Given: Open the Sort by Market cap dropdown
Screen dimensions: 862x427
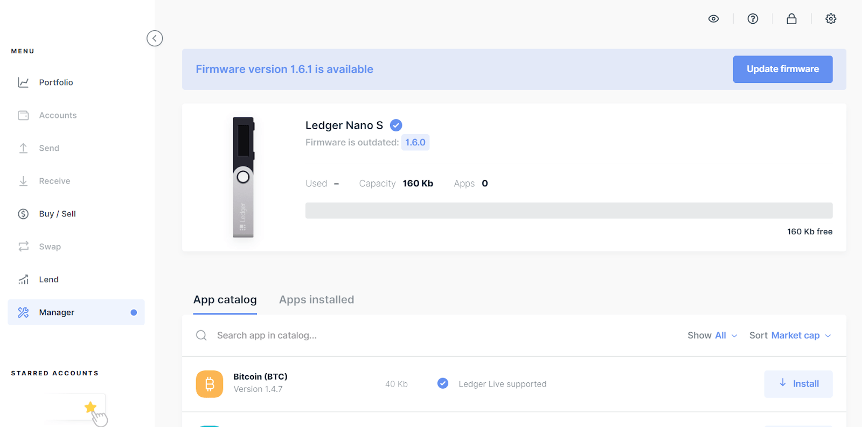Looking at the screenshot, I should [x=799, y=335].
